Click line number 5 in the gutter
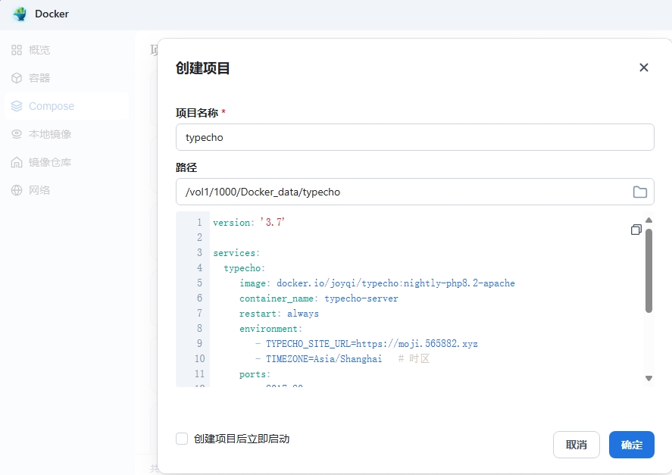The width and height of the screenshot is (672, 475). [199, 283]
